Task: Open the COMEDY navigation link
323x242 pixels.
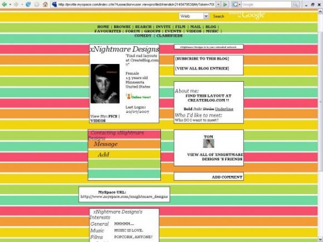Action: pos(143,36)
